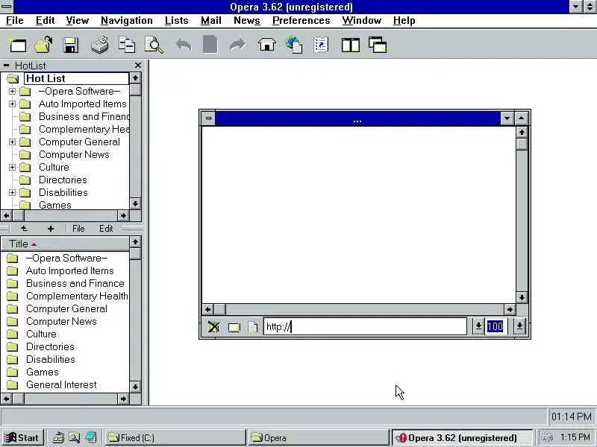
Task: Select Complementary Health in the Title list
Action: (77, 296)
